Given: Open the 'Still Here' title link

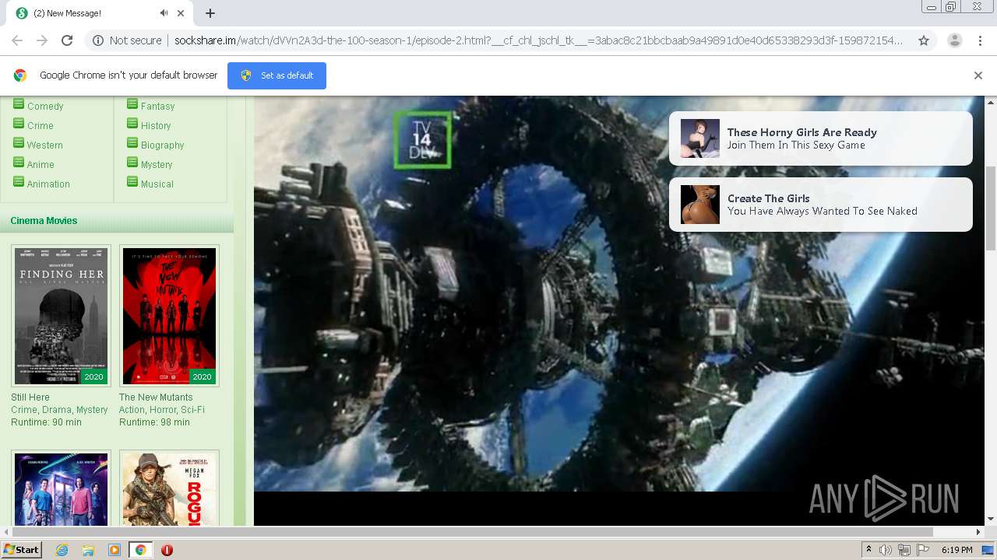Looking at the screenshot, I should (30, 397).
